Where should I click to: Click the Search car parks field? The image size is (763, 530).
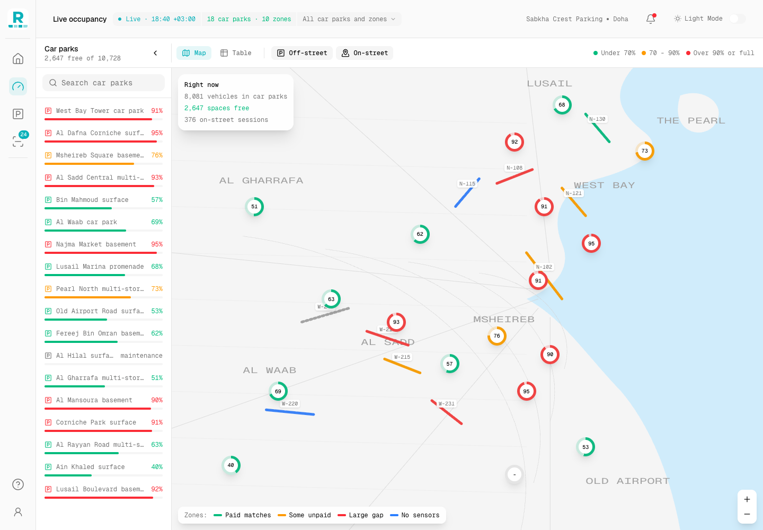104,83
